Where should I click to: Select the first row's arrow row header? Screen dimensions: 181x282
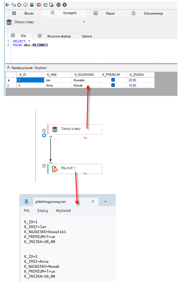click(x=11, y=80)
